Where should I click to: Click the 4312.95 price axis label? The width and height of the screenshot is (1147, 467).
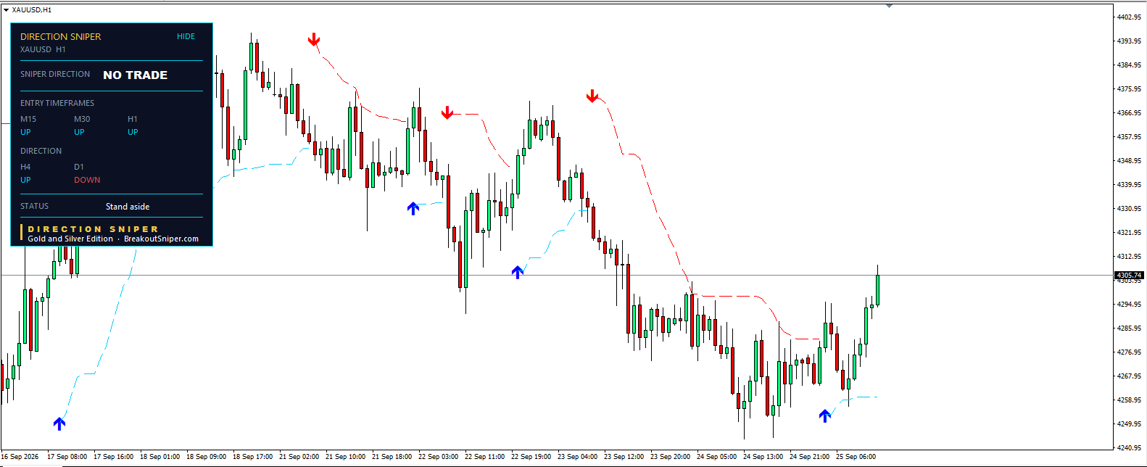[1129, 256]
